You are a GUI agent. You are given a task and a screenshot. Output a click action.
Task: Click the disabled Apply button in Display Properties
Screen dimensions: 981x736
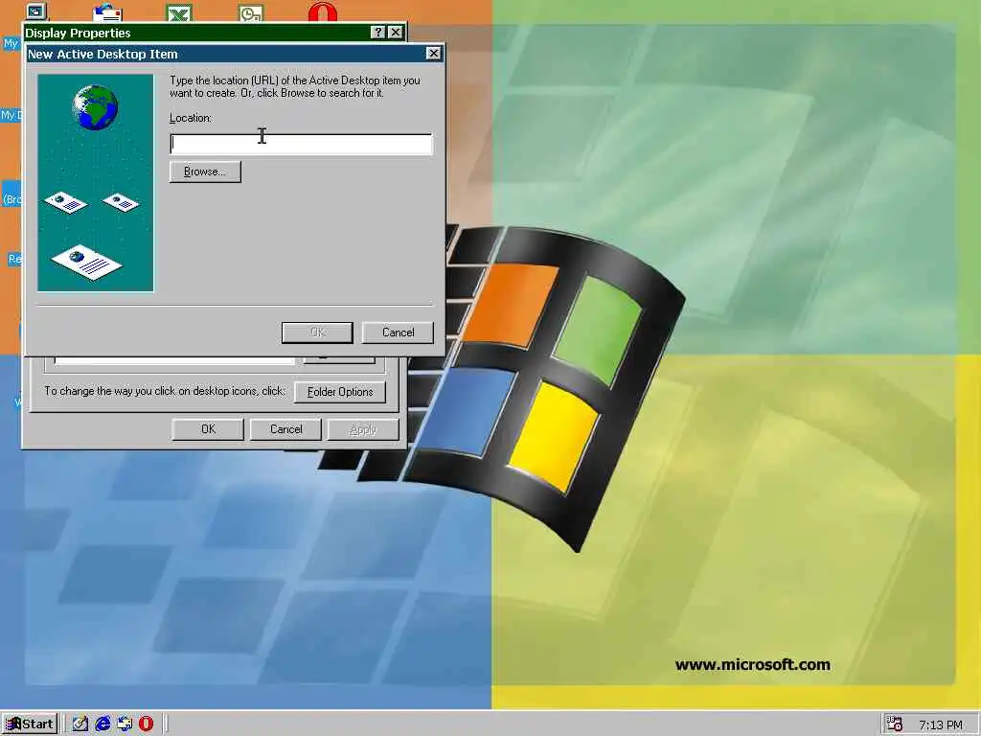point(363,429)
